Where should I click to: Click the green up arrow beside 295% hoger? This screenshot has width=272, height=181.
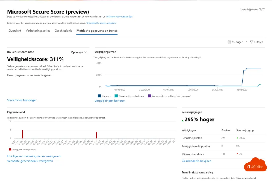(x=182, y=121)
